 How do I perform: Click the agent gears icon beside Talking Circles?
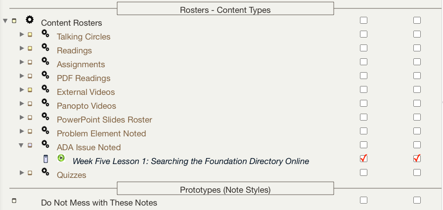coord(45,34)
